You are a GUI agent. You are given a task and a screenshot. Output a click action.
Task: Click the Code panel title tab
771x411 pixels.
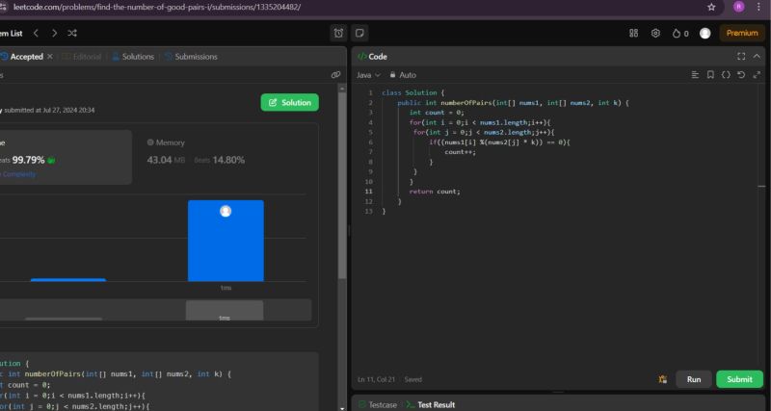pos(372,57)
